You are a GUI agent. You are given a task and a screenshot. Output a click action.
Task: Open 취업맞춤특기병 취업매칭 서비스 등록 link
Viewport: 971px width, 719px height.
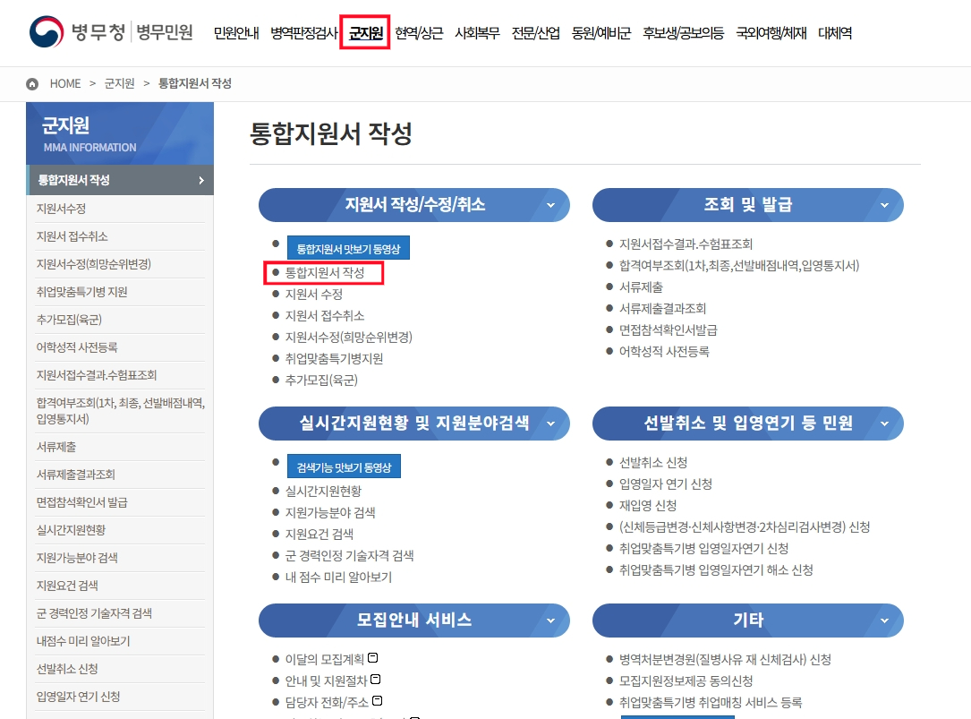(711, 702)
